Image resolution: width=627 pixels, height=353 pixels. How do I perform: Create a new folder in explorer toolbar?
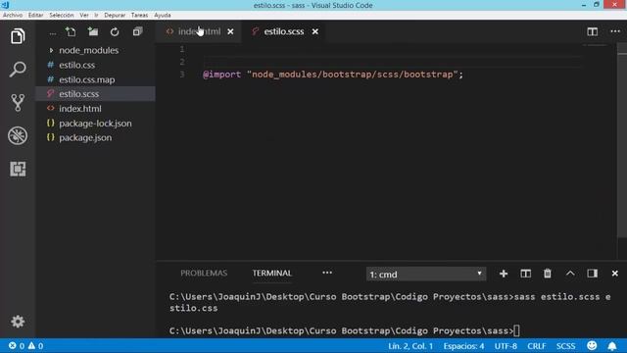point(93,31)
